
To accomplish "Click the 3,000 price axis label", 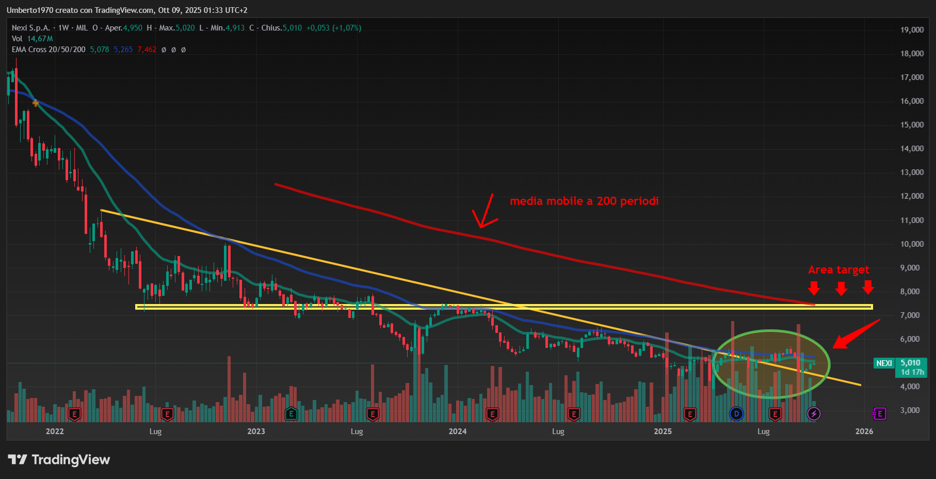I will pyautogui.click(x=910, y=410).
